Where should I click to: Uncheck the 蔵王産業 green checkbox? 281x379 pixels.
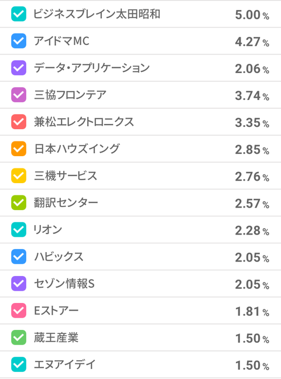click(x=19, y=337)
